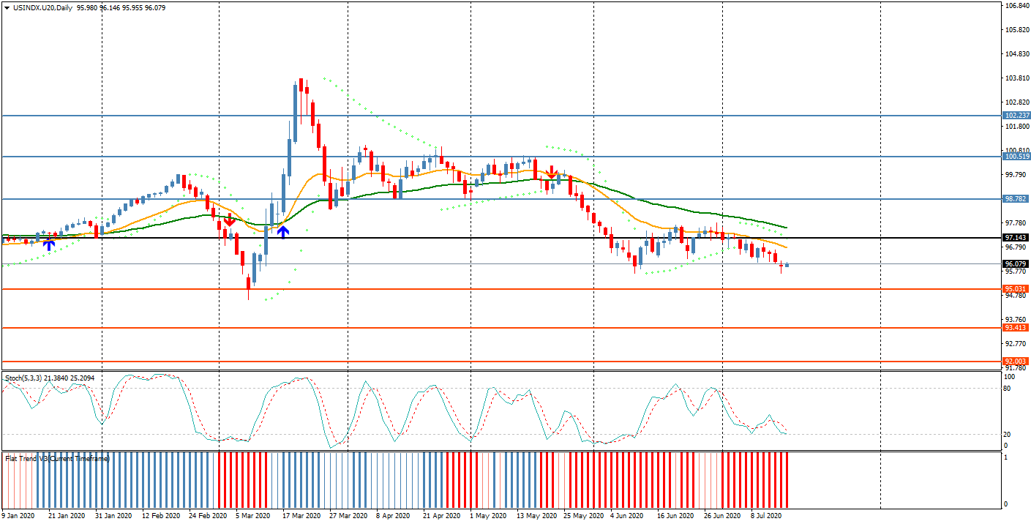The width and height of the screenshot is (1031, 524).
Task: Select the 93.413 support level label
Action: pos(1017,328)
